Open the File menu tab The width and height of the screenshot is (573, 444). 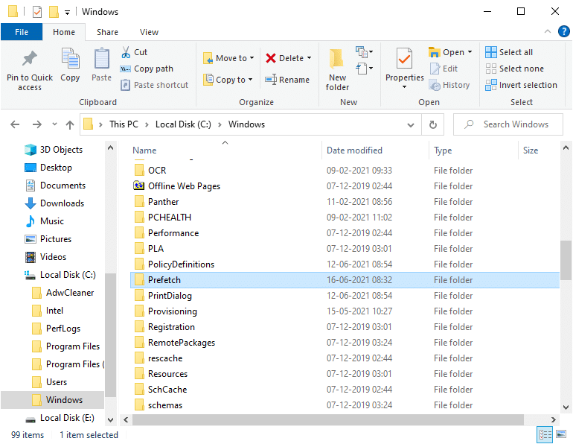pyautogui.click(x=22, y=32)
